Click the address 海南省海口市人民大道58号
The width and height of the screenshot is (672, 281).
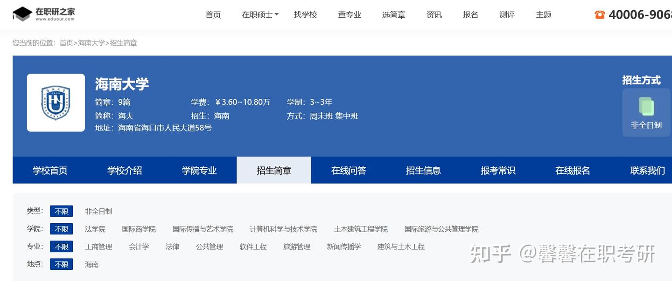165,128
